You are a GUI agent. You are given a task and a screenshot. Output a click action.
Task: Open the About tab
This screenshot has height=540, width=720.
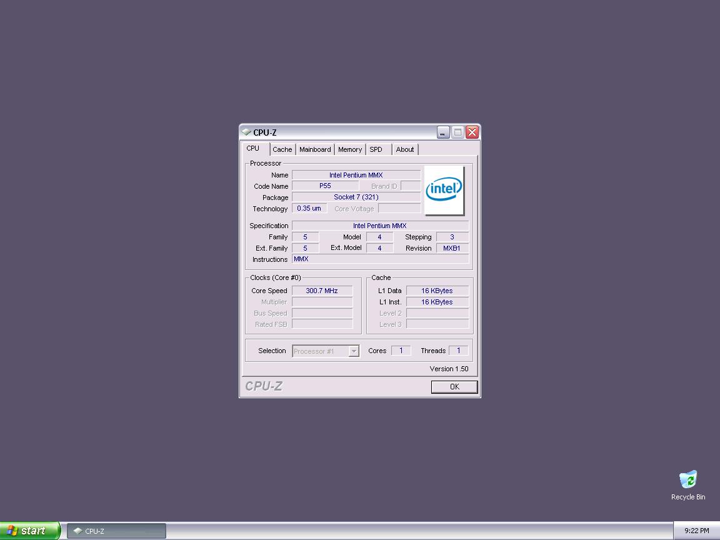pos(405,150)
